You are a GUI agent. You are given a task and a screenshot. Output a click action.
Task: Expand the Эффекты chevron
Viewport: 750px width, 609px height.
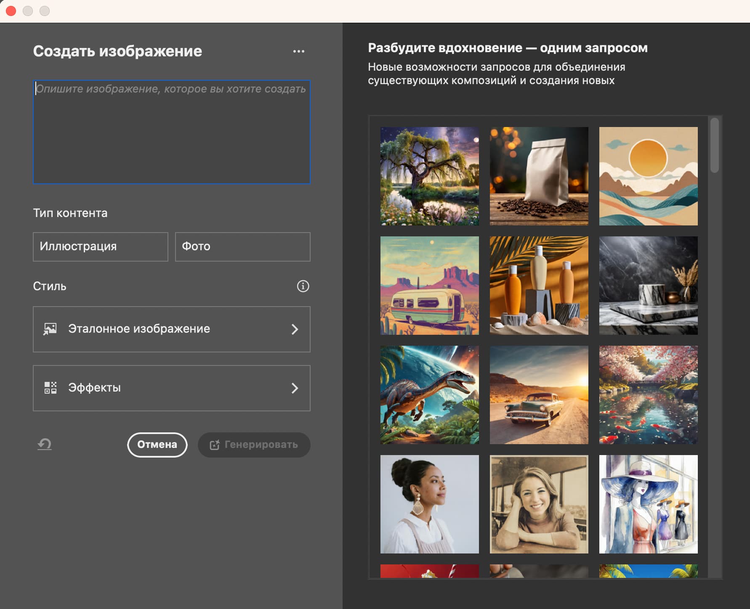pos(295,388)
